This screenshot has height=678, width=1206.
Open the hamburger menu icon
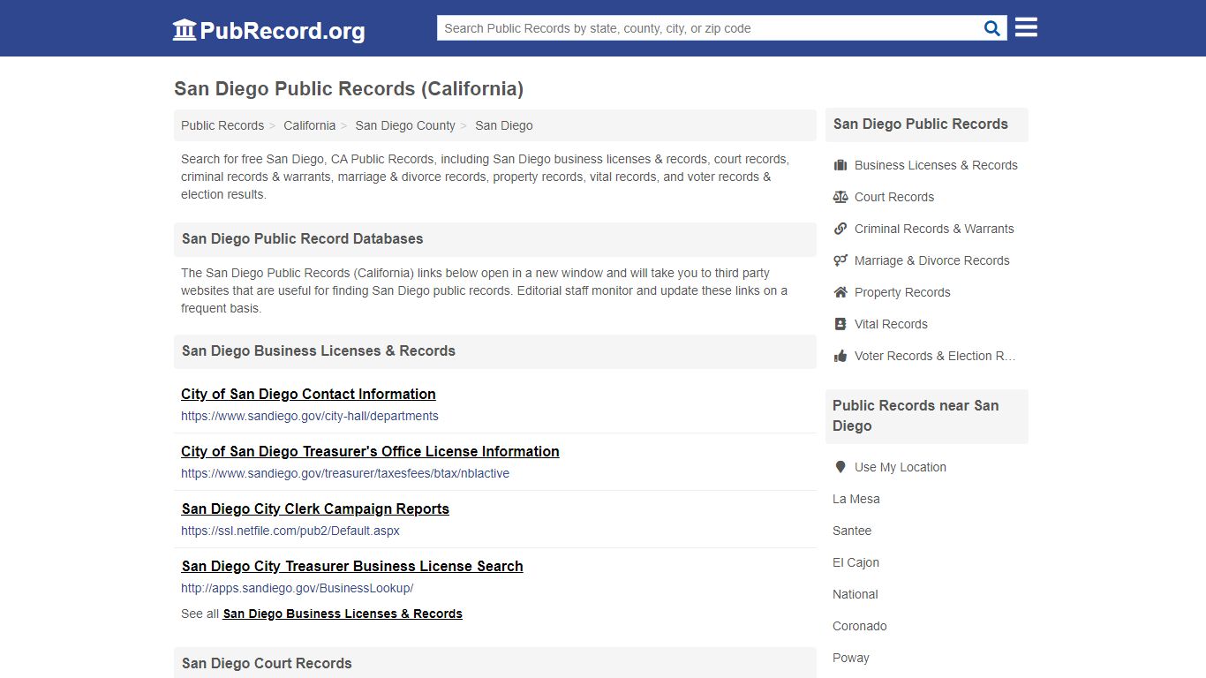click(x=1026, y=27)
